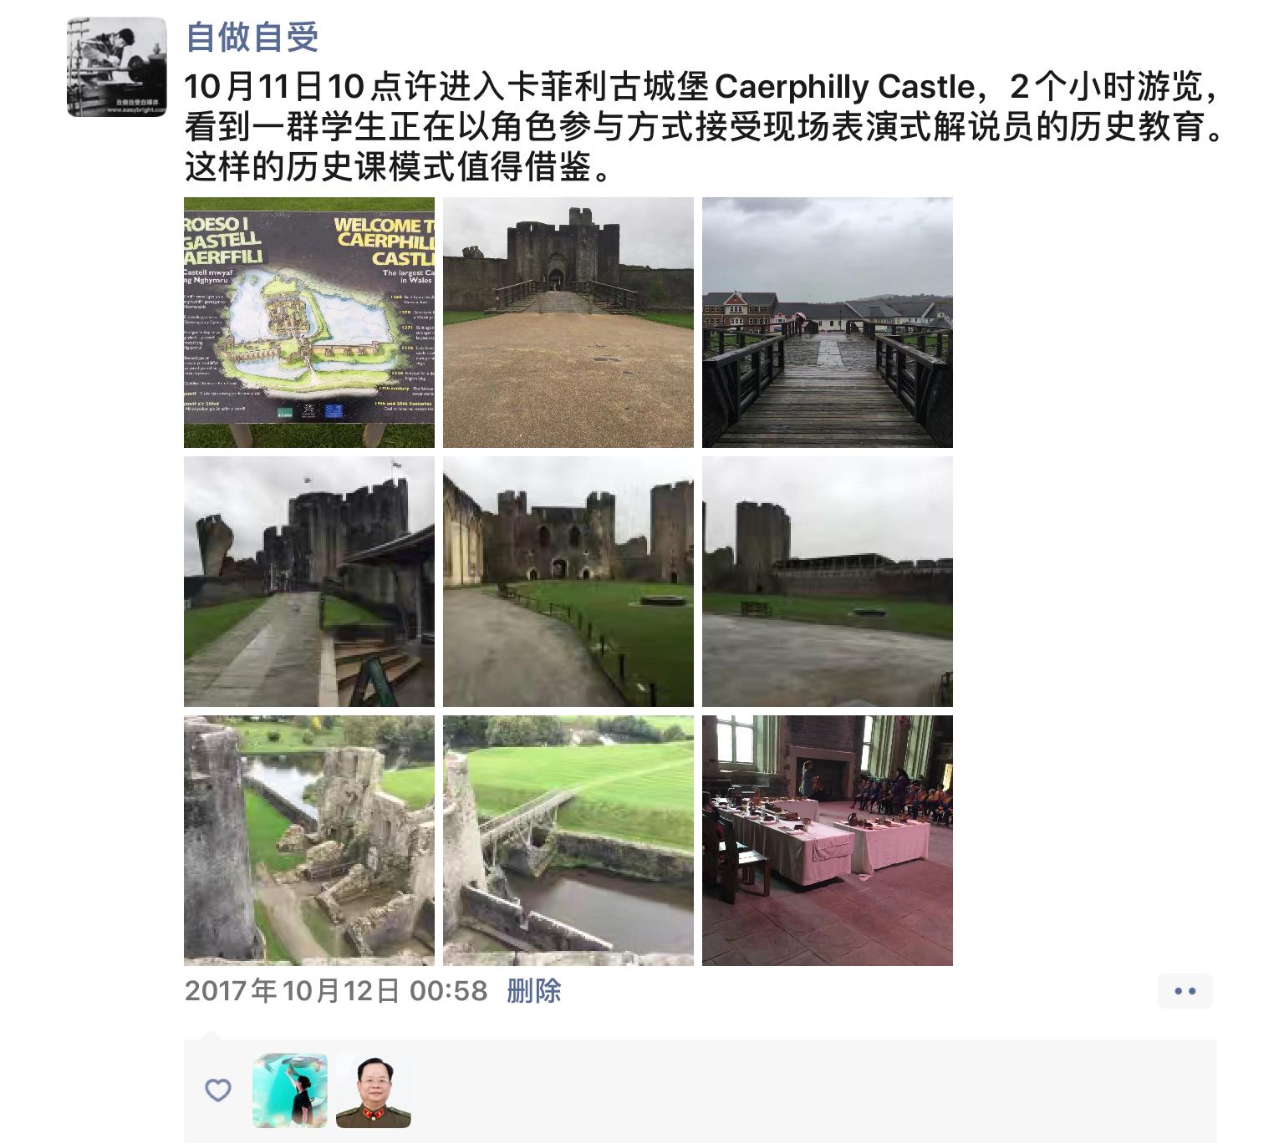This screenshot has width=1284, height=1144.
Task: Open the 自做自受 username link
Action: click(252, 37)
